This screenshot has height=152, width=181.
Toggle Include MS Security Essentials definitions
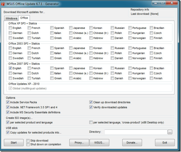click(8, 112)
